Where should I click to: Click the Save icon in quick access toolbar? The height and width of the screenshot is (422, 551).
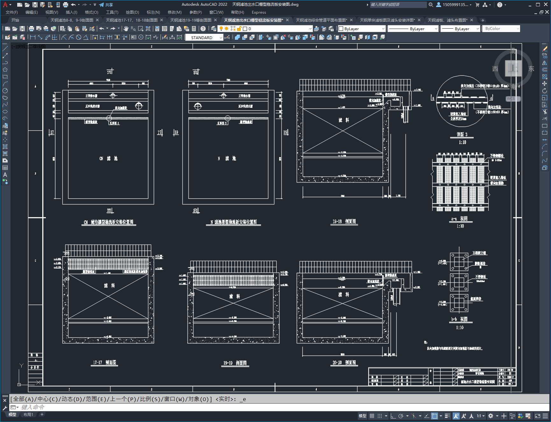point(35,4)
